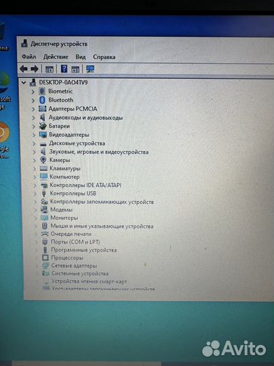Click the Biometric device icon
This screenshot has width=274, height=366.
tap(42, 91)
